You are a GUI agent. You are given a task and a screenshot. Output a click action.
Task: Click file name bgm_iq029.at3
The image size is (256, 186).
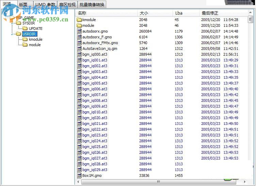[x=95, y=170]
